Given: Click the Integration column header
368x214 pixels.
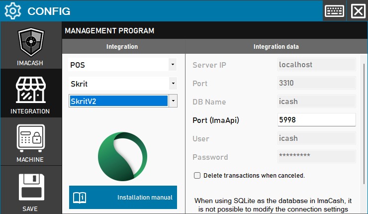Looking at the screenshot, I should pyautogui.click(x=122, y=47).
